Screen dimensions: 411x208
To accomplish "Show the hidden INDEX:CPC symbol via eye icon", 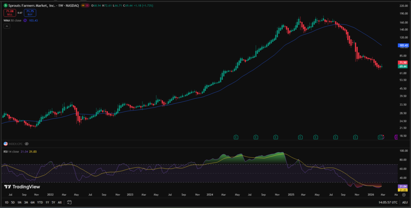I will pyautogui.click(x=26, y=143).
